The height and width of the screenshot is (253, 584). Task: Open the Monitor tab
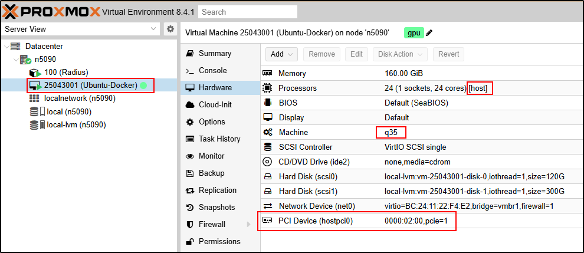220,156
